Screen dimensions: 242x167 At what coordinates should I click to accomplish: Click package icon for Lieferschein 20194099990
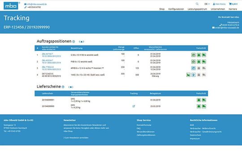[199, 106]
